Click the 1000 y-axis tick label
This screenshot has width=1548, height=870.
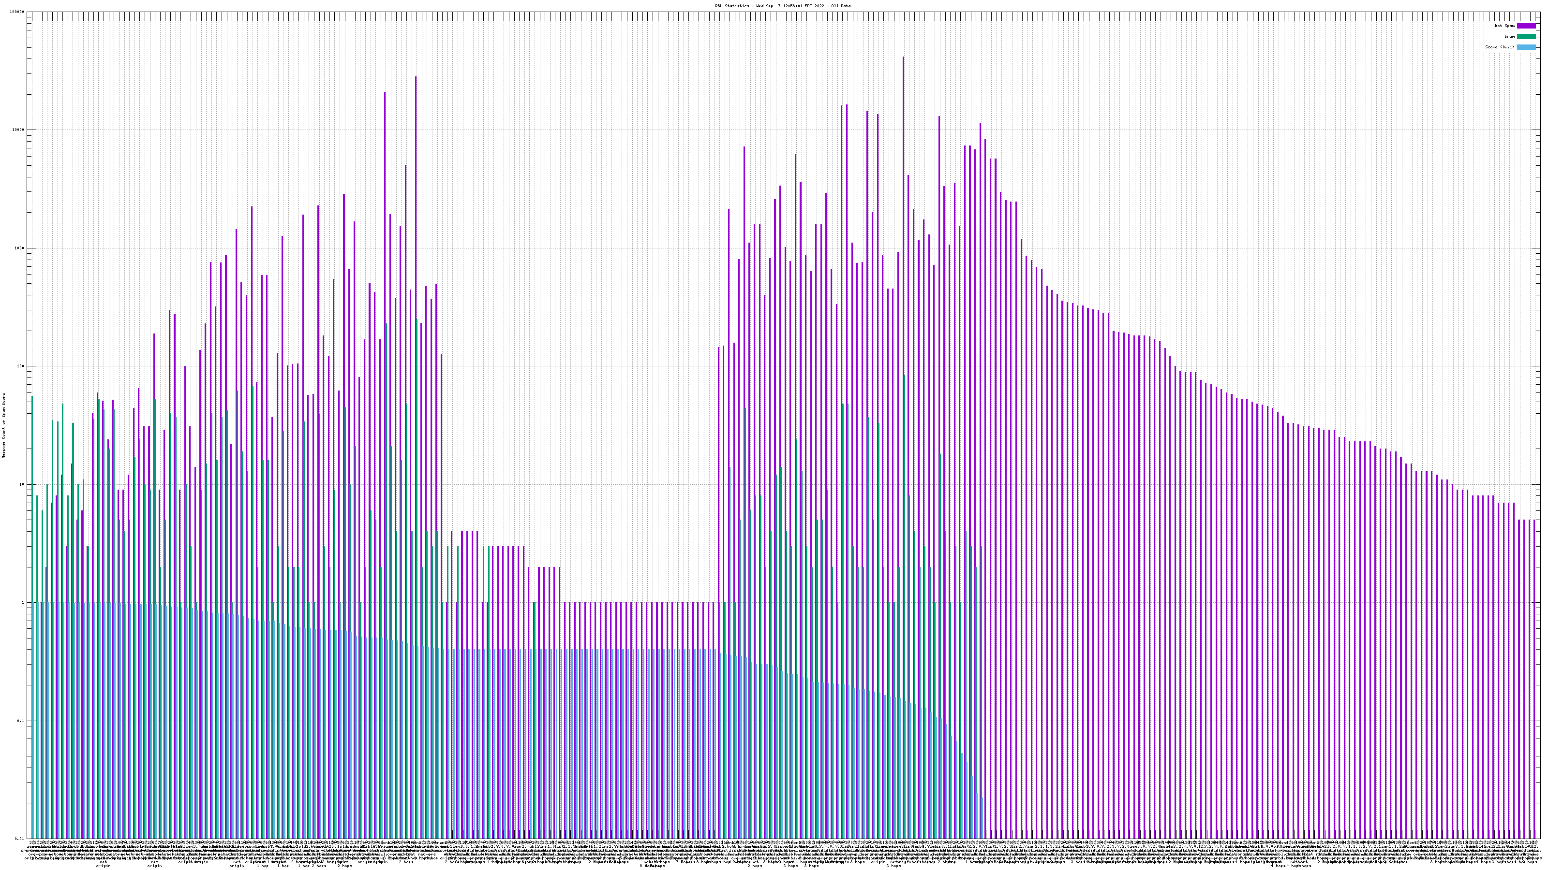pyautogui.click(x=20, y=248)
